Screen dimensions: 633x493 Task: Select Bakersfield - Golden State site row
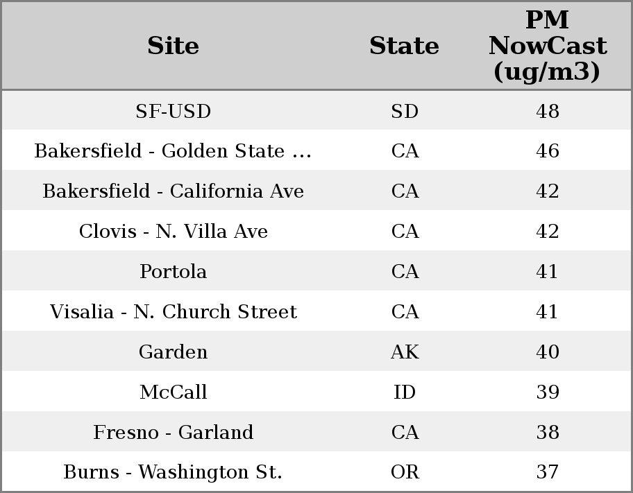pos(173,151)
